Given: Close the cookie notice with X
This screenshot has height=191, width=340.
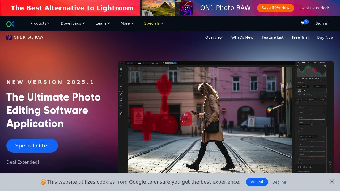Looking at the screenshot, I should click(332, 181).
